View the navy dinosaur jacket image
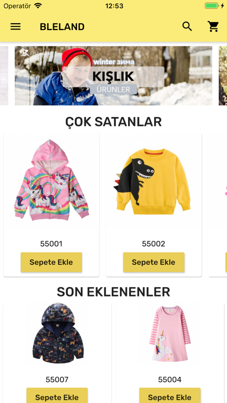This screenshot has width=227, height=403. pyautogui.click(x=58, y=333)
